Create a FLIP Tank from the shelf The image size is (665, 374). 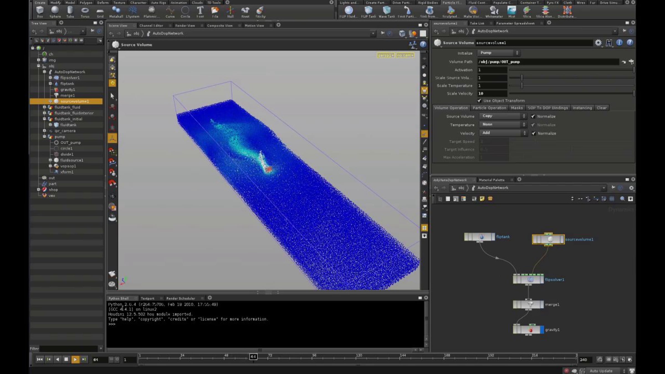pyautogui.click(x=369, y=12)
